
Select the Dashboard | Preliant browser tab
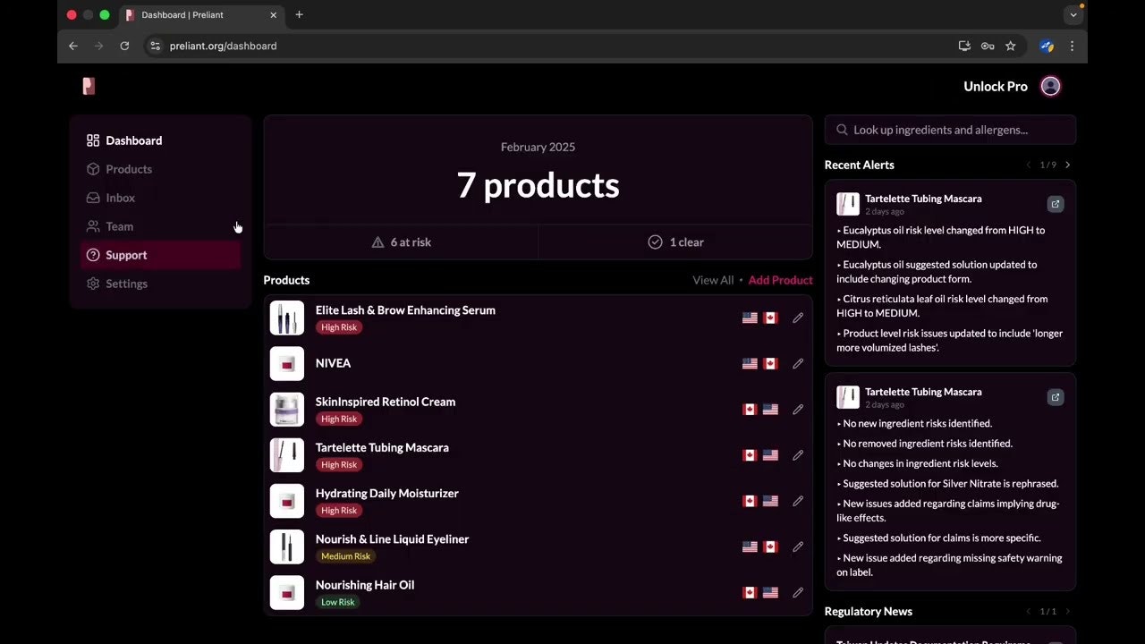[x=200, y=15]
